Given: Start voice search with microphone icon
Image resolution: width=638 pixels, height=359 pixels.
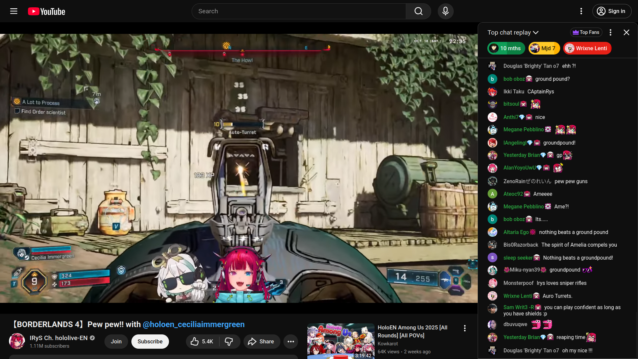Looking at the screenshot, I should tap(445, 11).
